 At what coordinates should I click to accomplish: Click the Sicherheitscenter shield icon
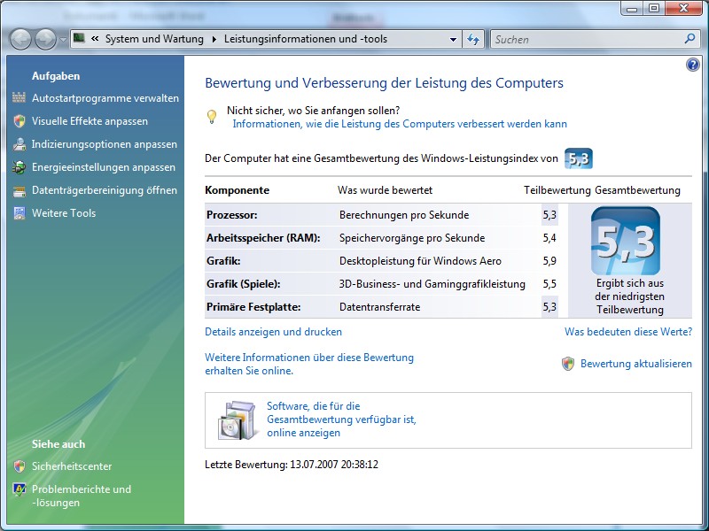(x=19, y=466)
